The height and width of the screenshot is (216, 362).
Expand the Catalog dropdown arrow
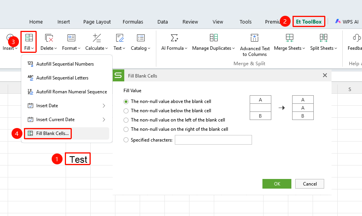coord(149,48)
